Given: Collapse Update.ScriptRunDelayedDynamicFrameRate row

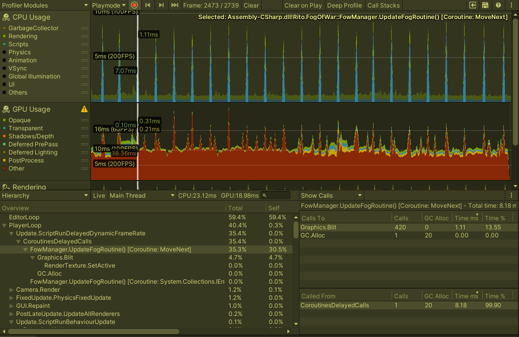Looking at the screenshot, I should point(11,233).
